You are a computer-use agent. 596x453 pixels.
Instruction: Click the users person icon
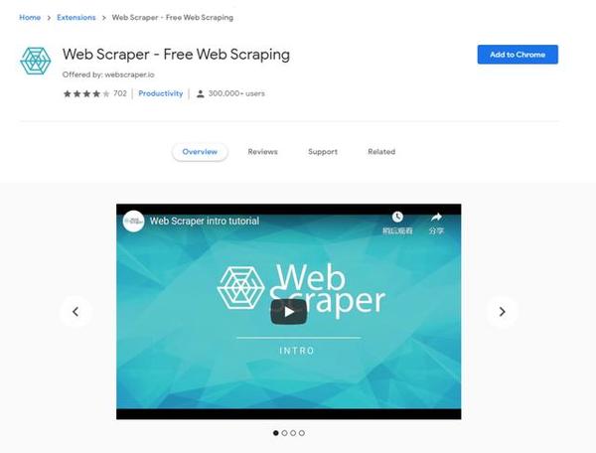coord(201,93)
